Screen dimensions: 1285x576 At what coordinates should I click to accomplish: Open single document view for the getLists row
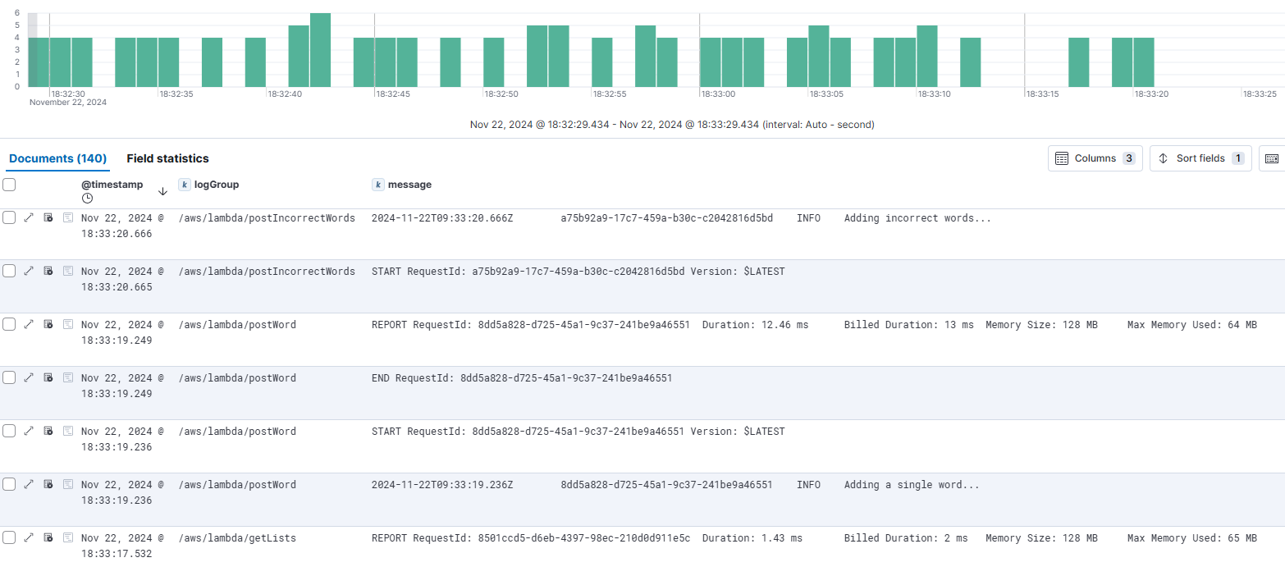click(68, 537)
